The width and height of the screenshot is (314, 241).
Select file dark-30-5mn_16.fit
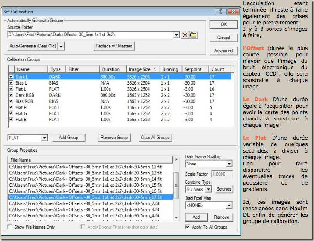pos(85,191)
